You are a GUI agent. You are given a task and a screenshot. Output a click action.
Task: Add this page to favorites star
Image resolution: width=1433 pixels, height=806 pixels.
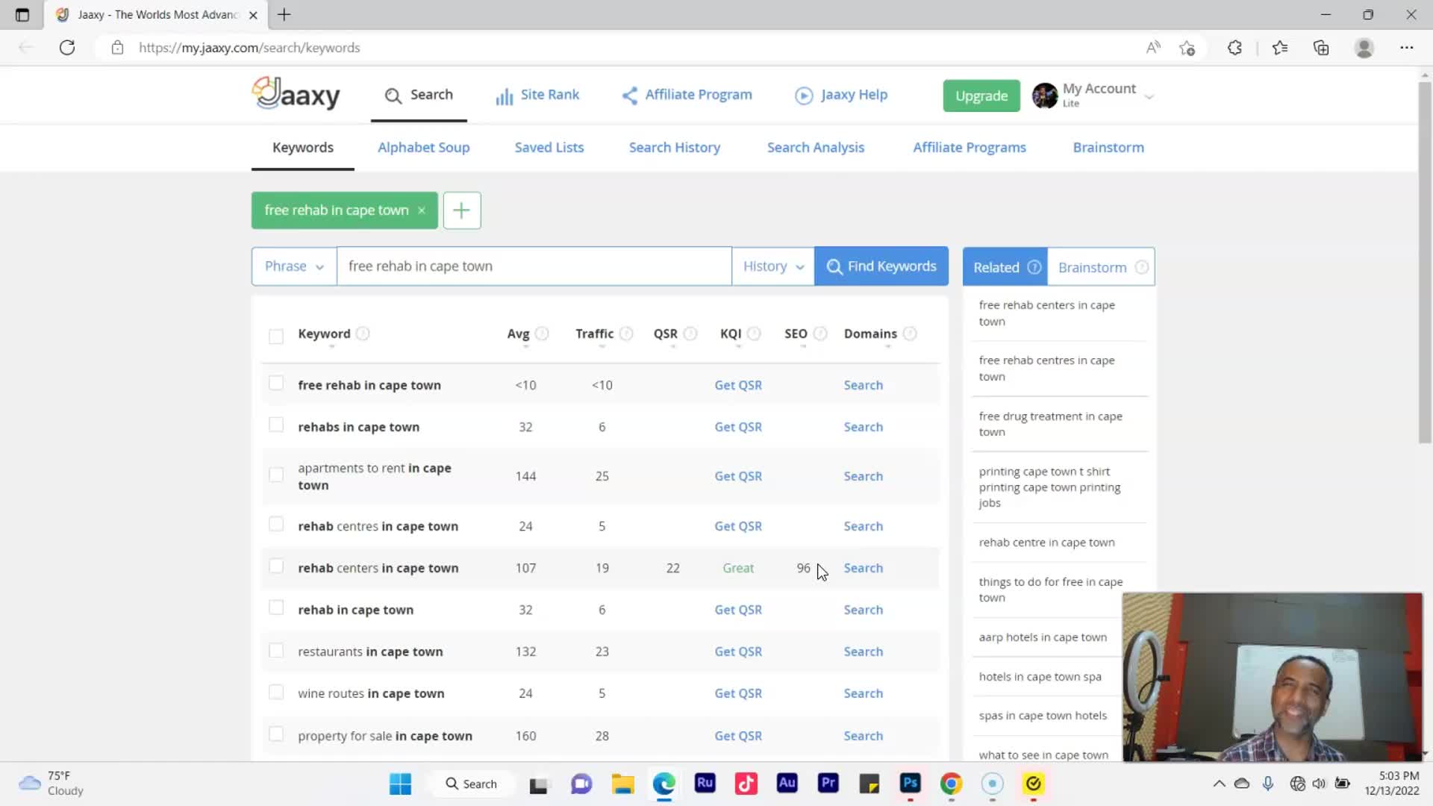[x=1187, y=48]
